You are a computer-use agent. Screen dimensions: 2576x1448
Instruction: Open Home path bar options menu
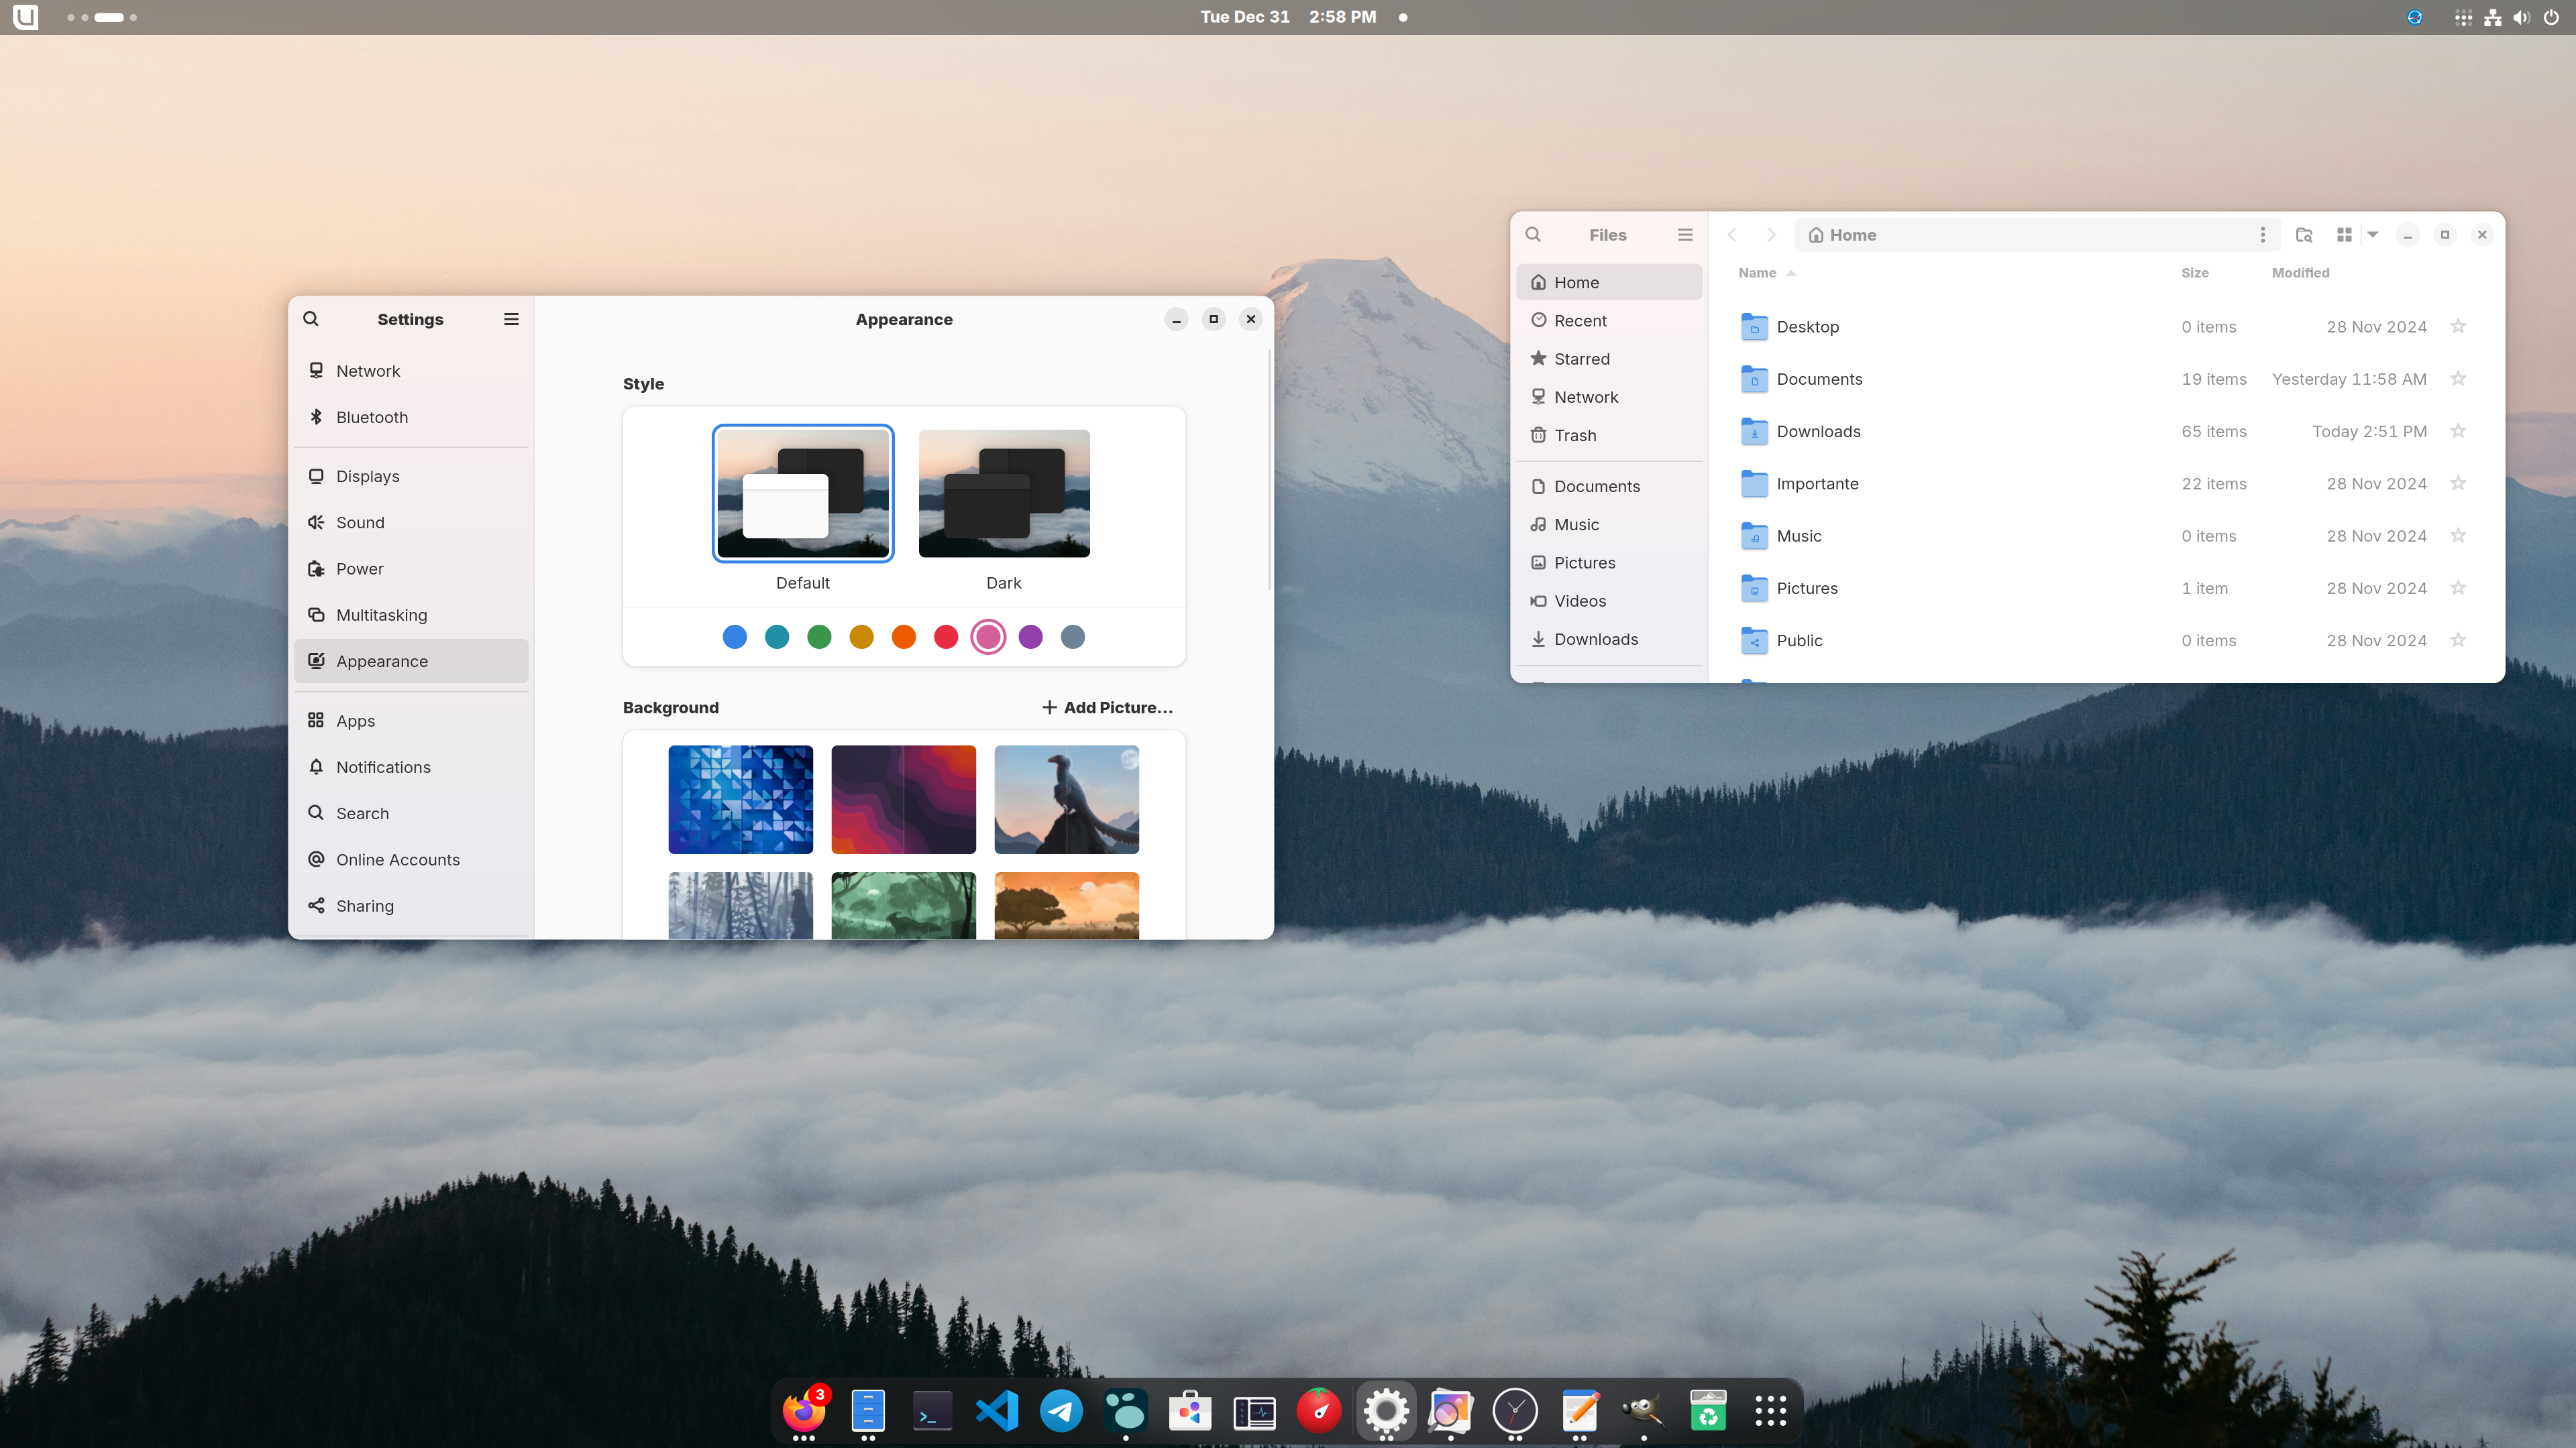2262,235
